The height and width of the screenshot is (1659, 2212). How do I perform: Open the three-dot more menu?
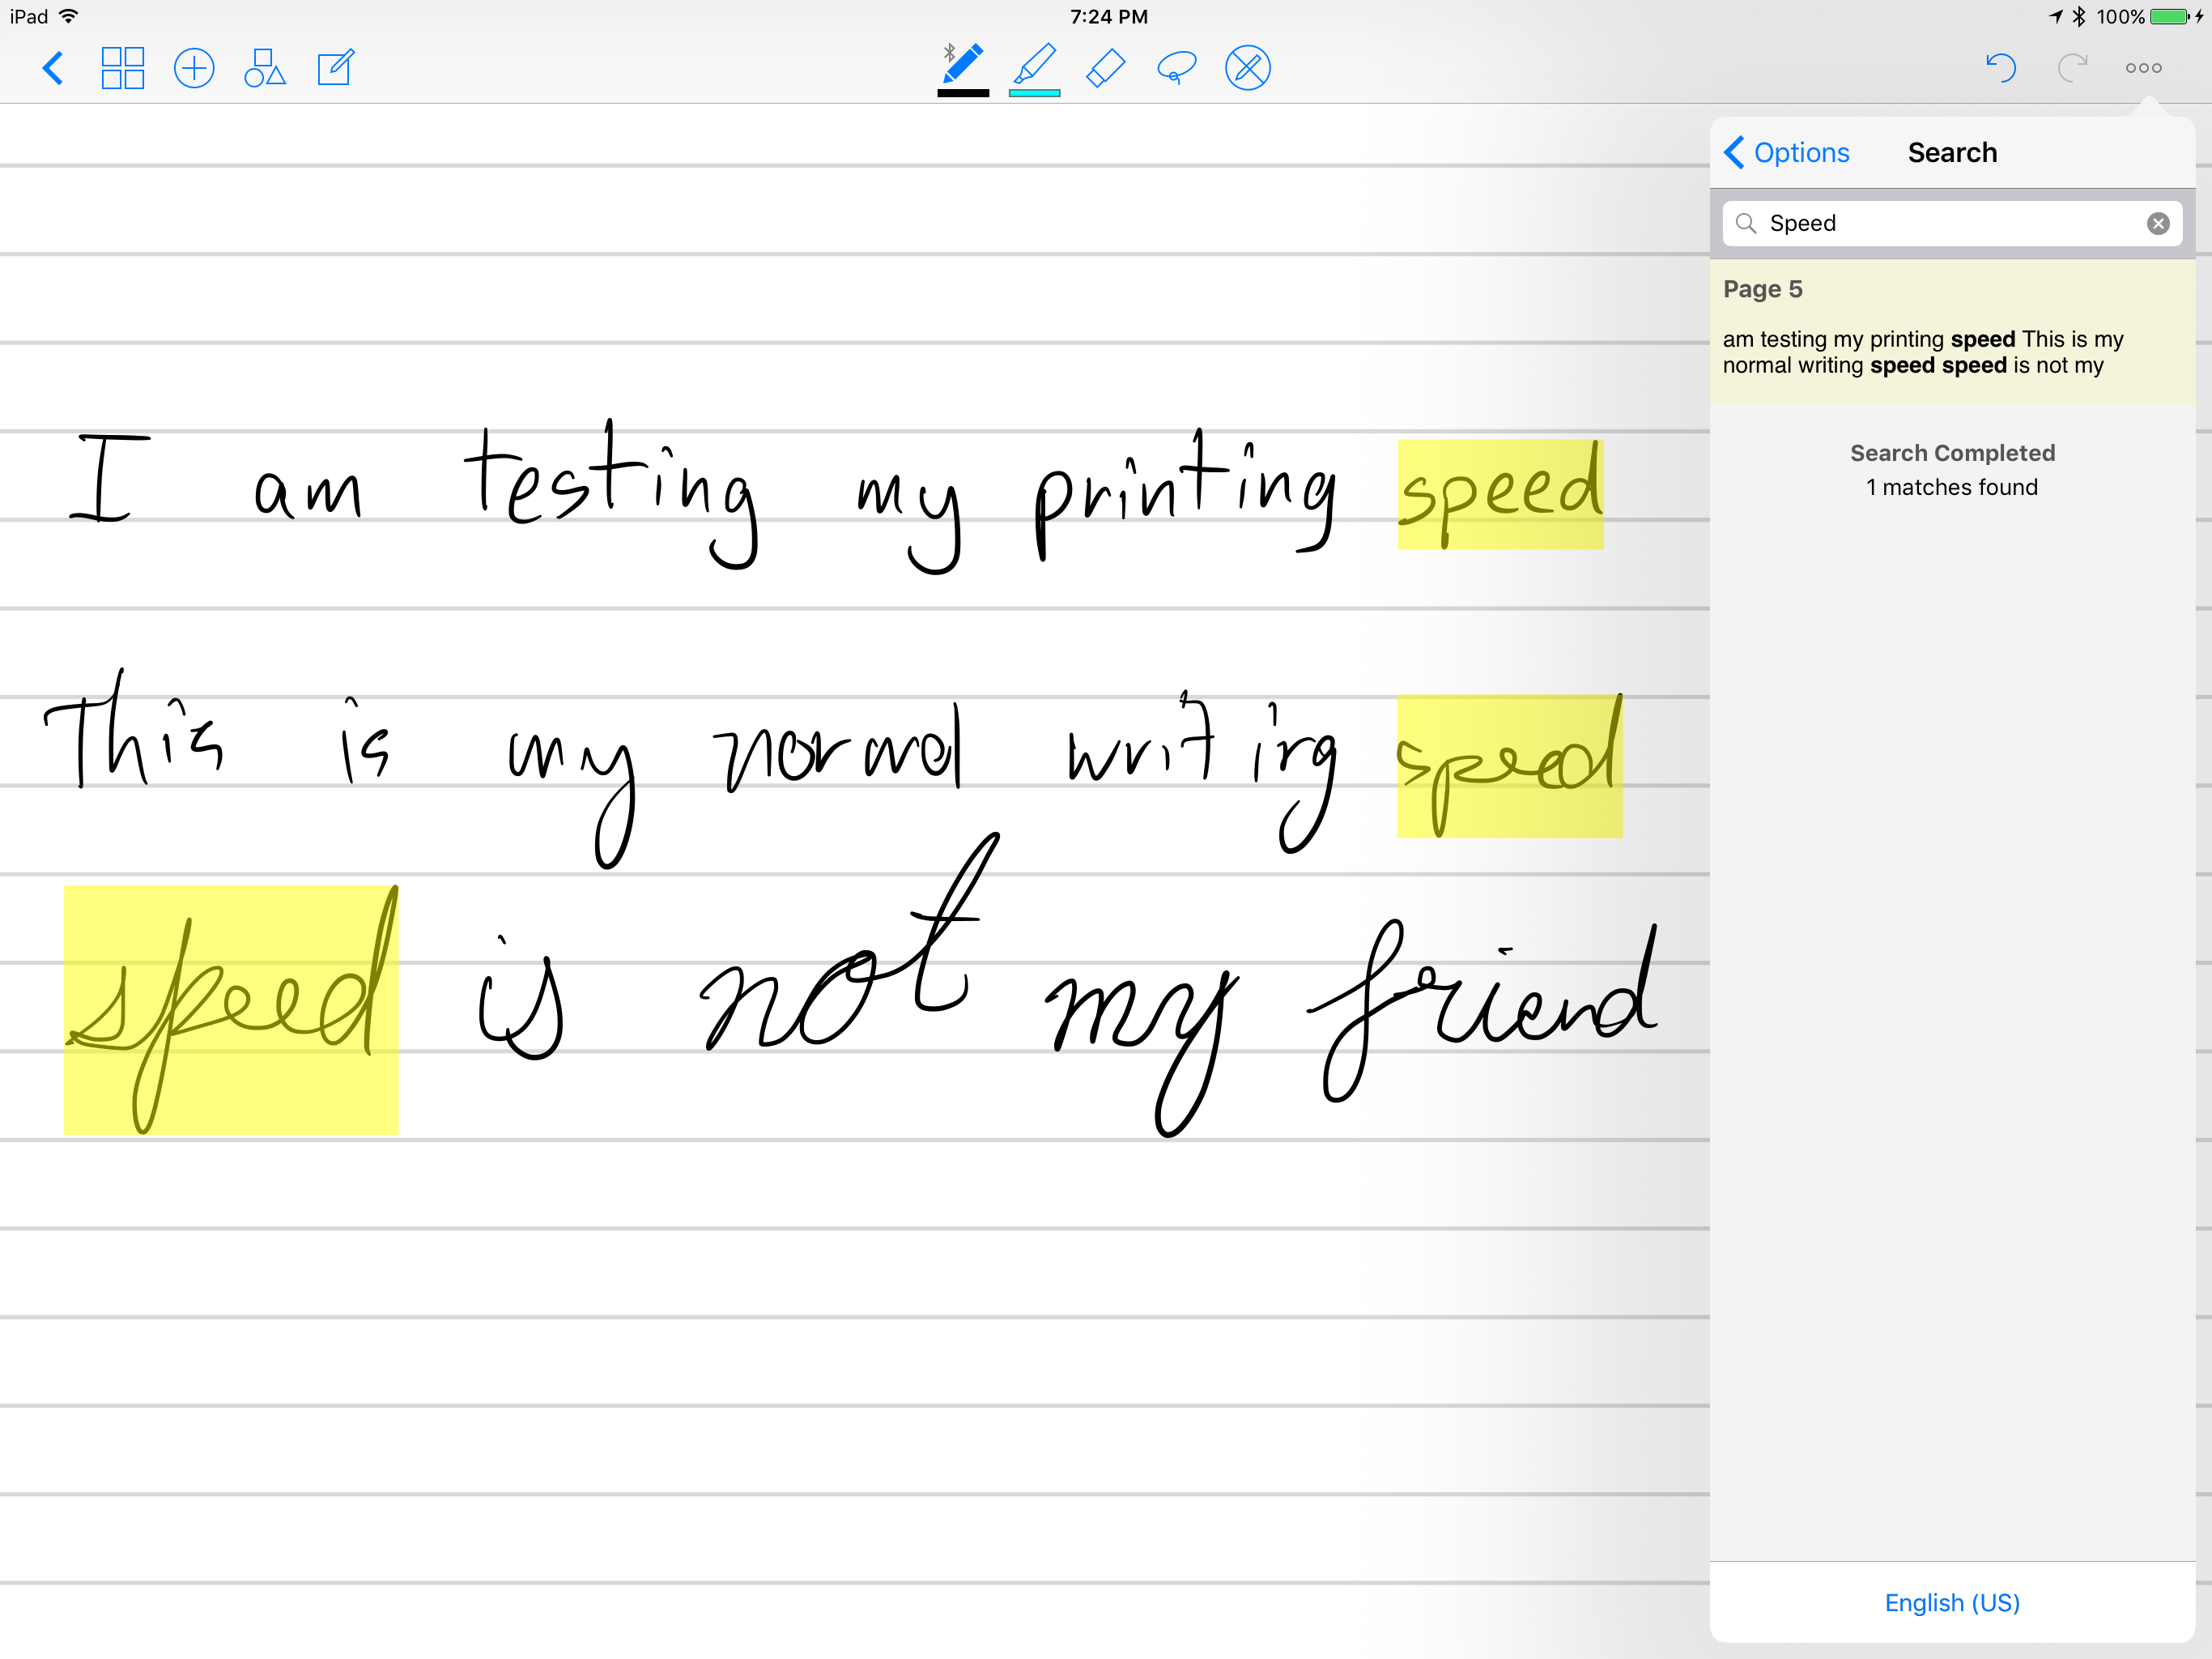click(2143, 68)
